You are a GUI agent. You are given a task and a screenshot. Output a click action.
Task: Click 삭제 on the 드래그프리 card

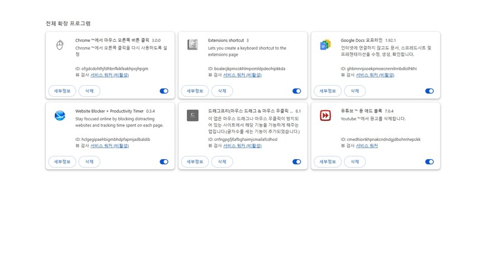[x=222, y=162]
